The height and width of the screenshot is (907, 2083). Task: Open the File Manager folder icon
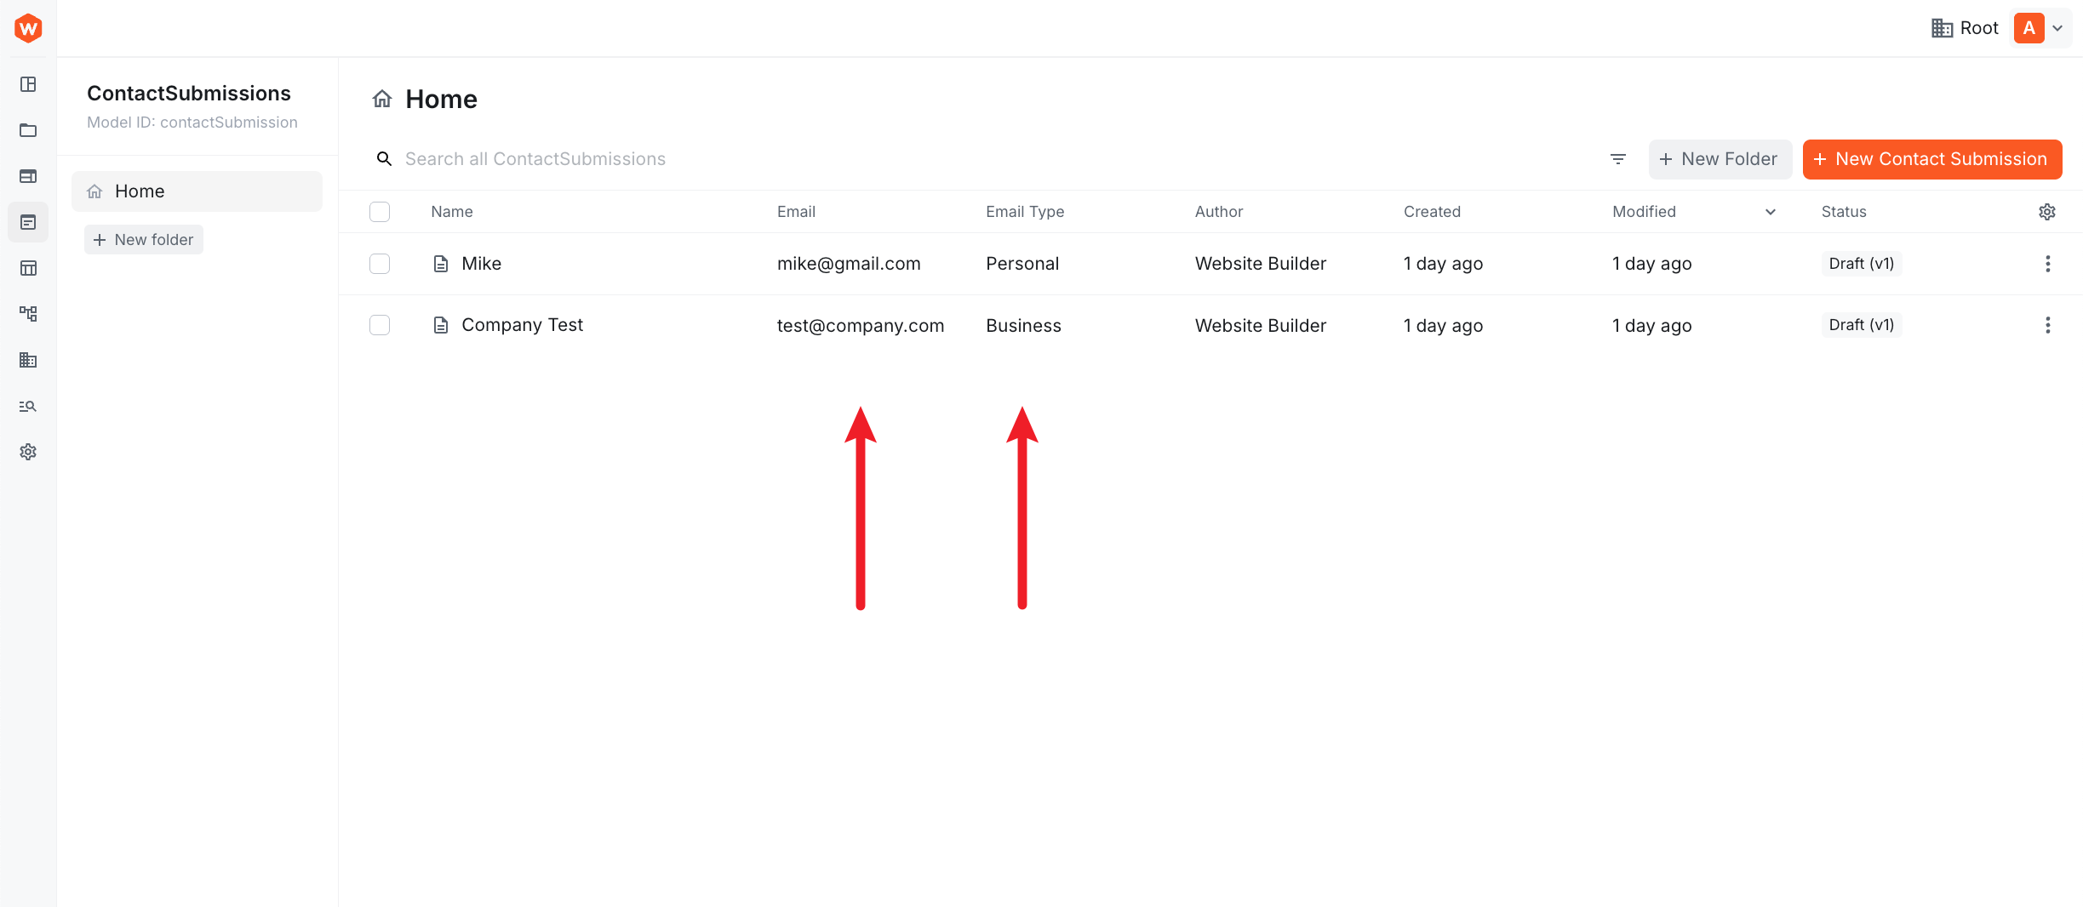[x=28, y=130]
